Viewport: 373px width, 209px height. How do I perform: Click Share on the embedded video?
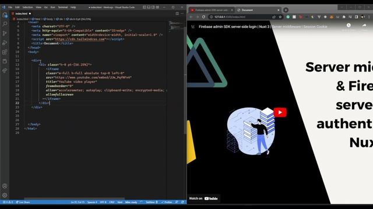(364, 26)
